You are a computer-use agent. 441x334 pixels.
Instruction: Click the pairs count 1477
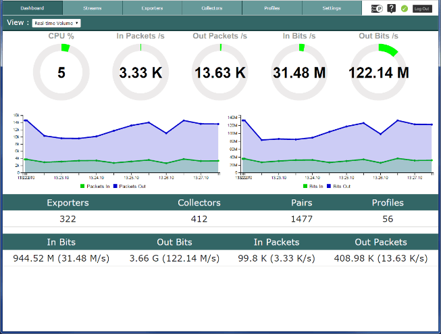coord(301,219)
